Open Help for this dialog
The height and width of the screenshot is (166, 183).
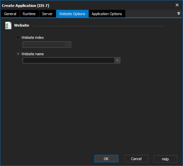165,159
